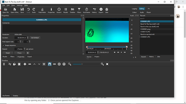Open the Properties panel from toolbar
The height and width of the screenshot is (104, 186).
click(x=51, y=10)
